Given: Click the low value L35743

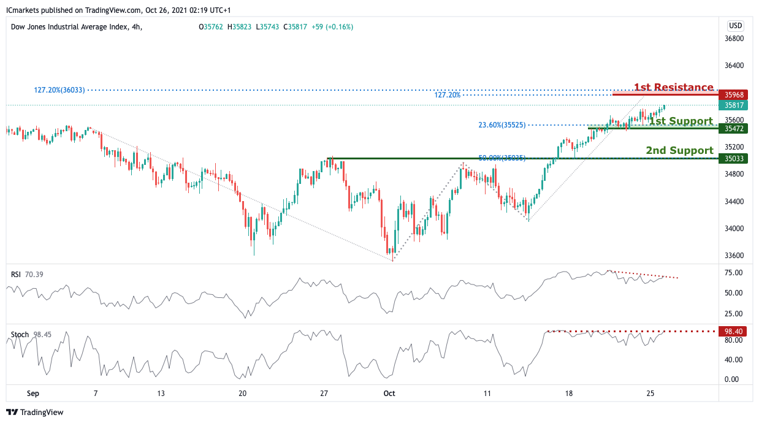Looking at the screenshot, I should click(267, 27).
